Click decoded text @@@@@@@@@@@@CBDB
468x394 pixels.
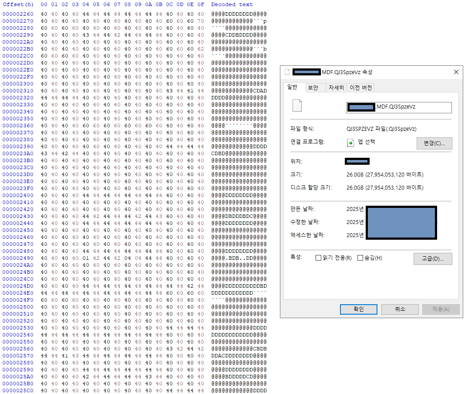click(x=239, y=349)
